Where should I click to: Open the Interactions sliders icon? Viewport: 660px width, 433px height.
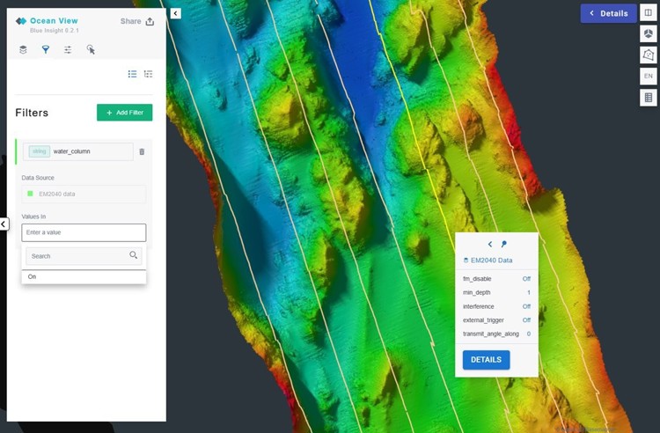click(68, 50)
